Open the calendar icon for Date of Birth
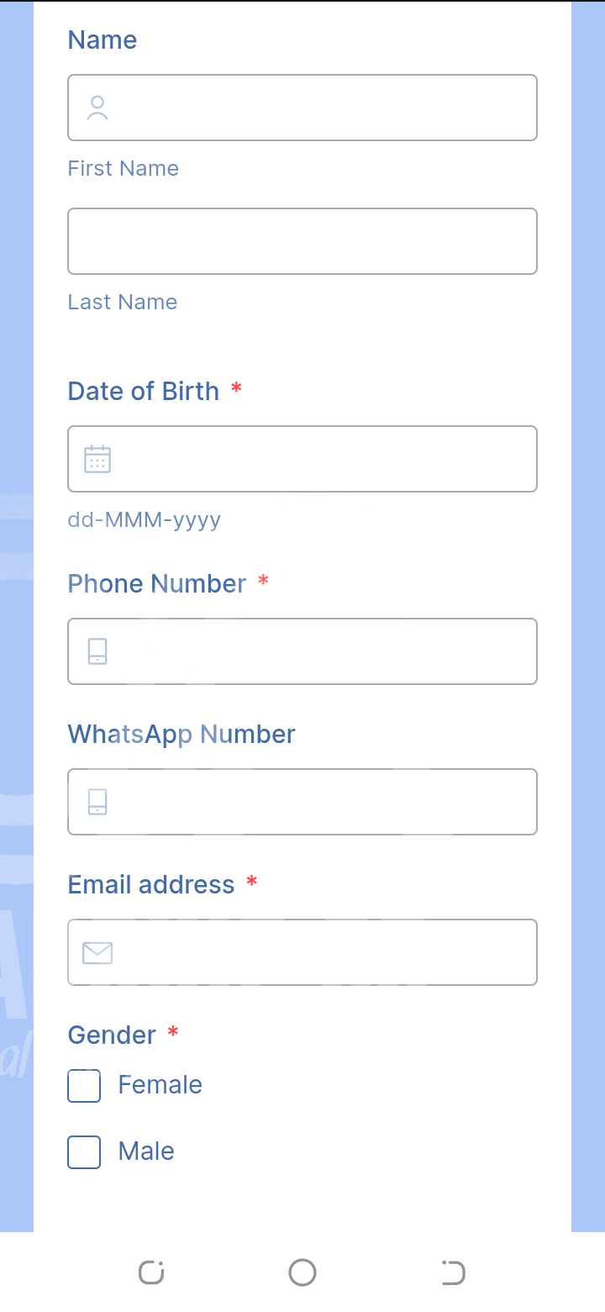 point(97,459)
